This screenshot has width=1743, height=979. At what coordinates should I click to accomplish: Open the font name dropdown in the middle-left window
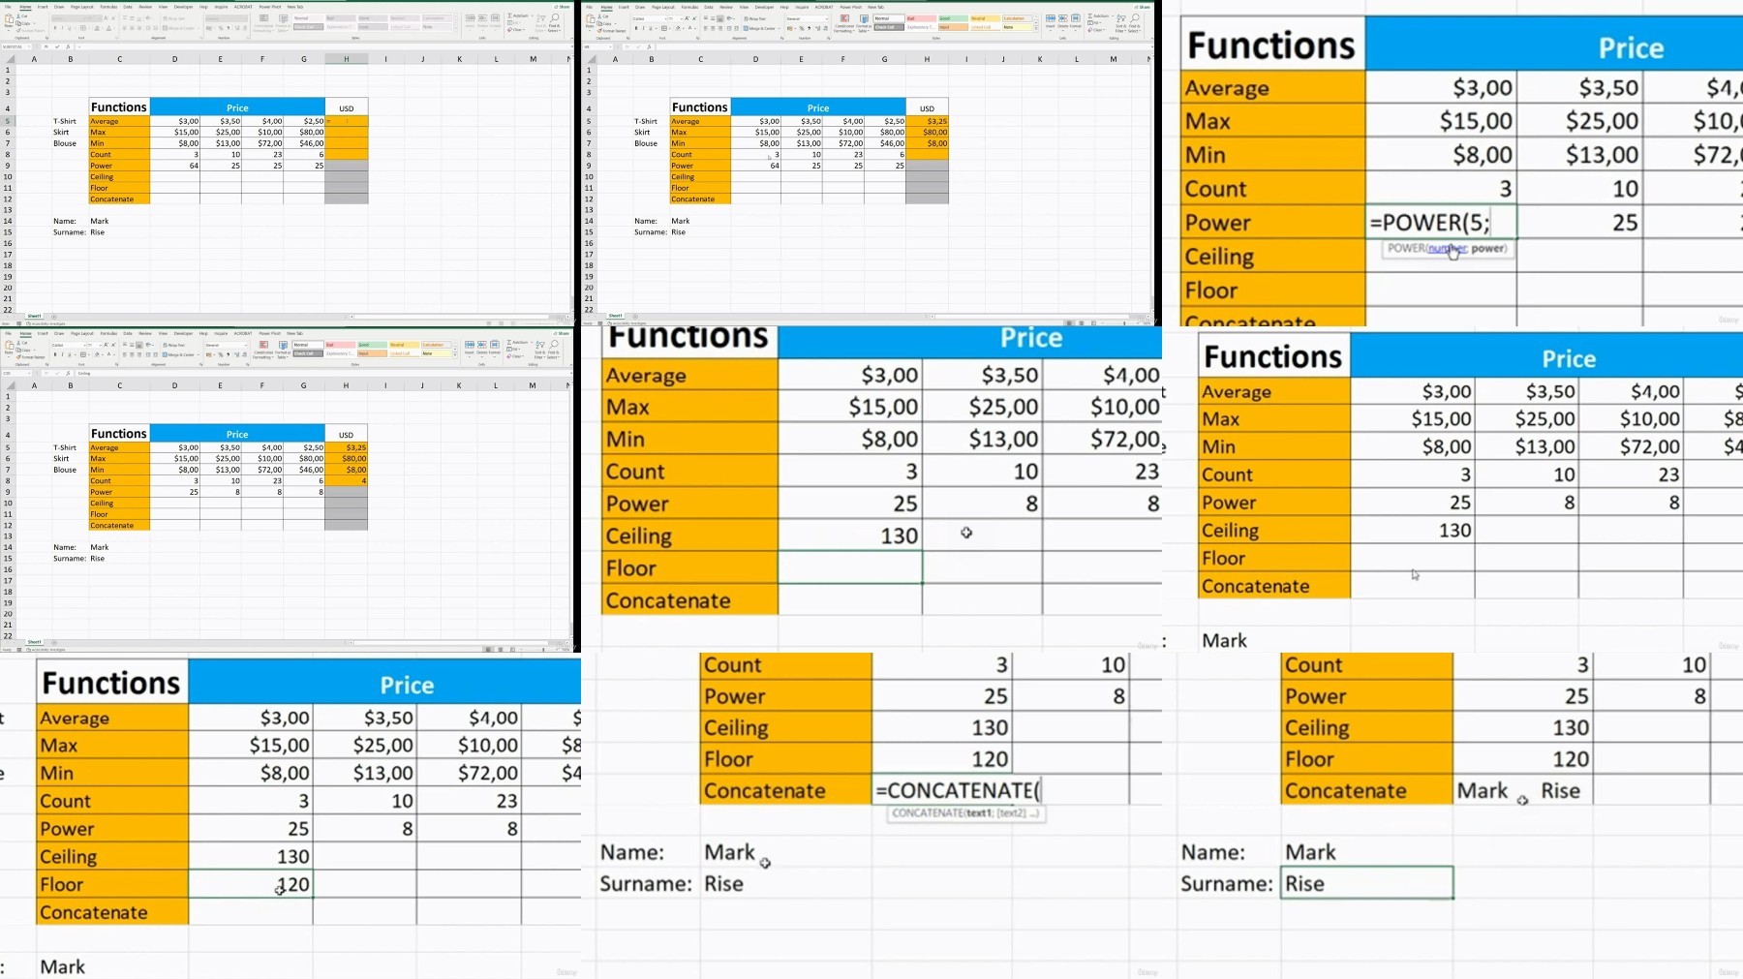[84, 345]
